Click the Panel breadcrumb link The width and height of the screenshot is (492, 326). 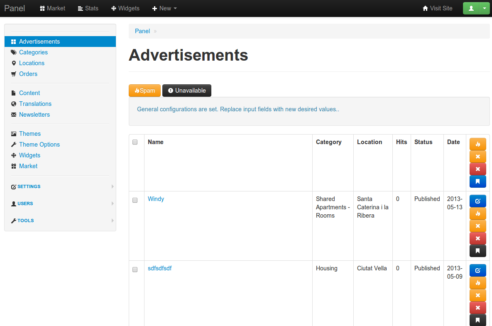click(142, 31)
